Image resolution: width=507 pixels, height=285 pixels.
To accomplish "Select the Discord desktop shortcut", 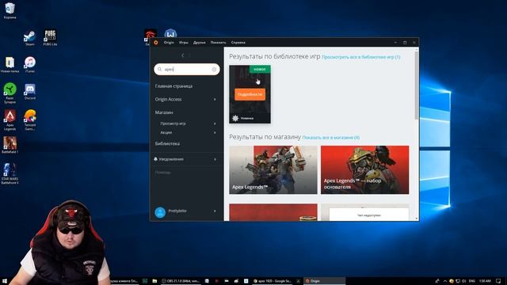I will pyautogui.click(x=30, y=92).
